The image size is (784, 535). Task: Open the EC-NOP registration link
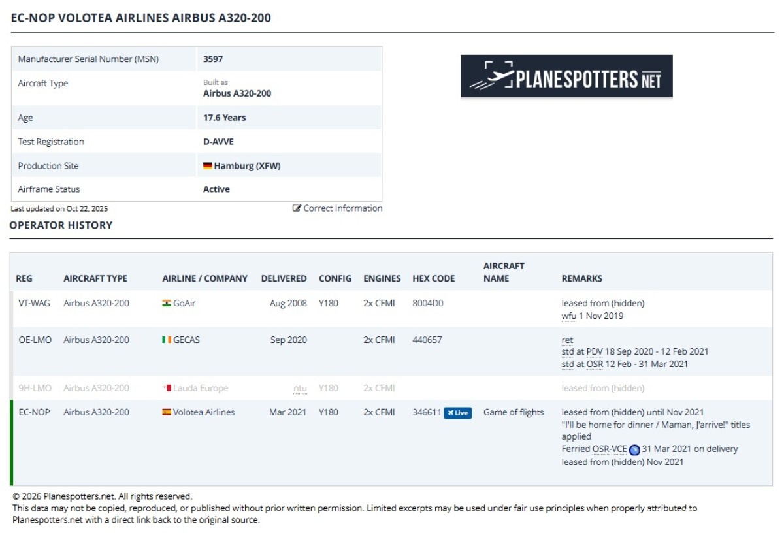(33, 413)
